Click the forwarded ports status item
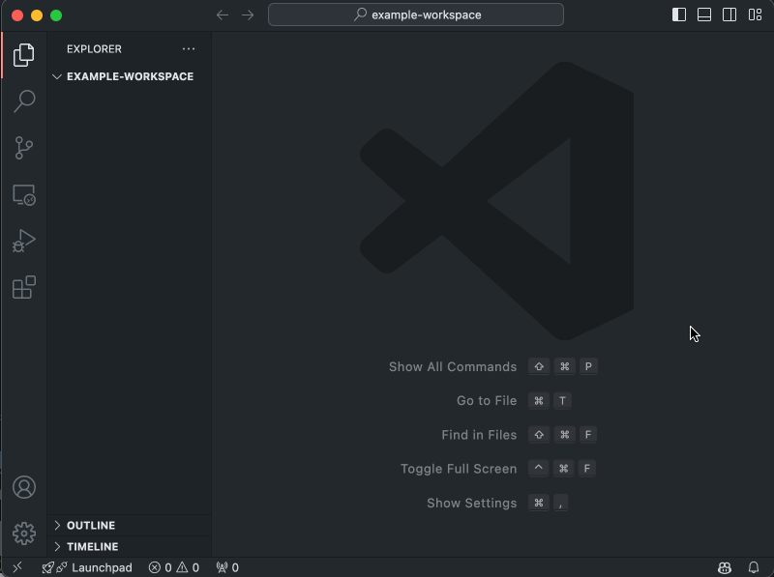774x577 pixels. (227, 567)
